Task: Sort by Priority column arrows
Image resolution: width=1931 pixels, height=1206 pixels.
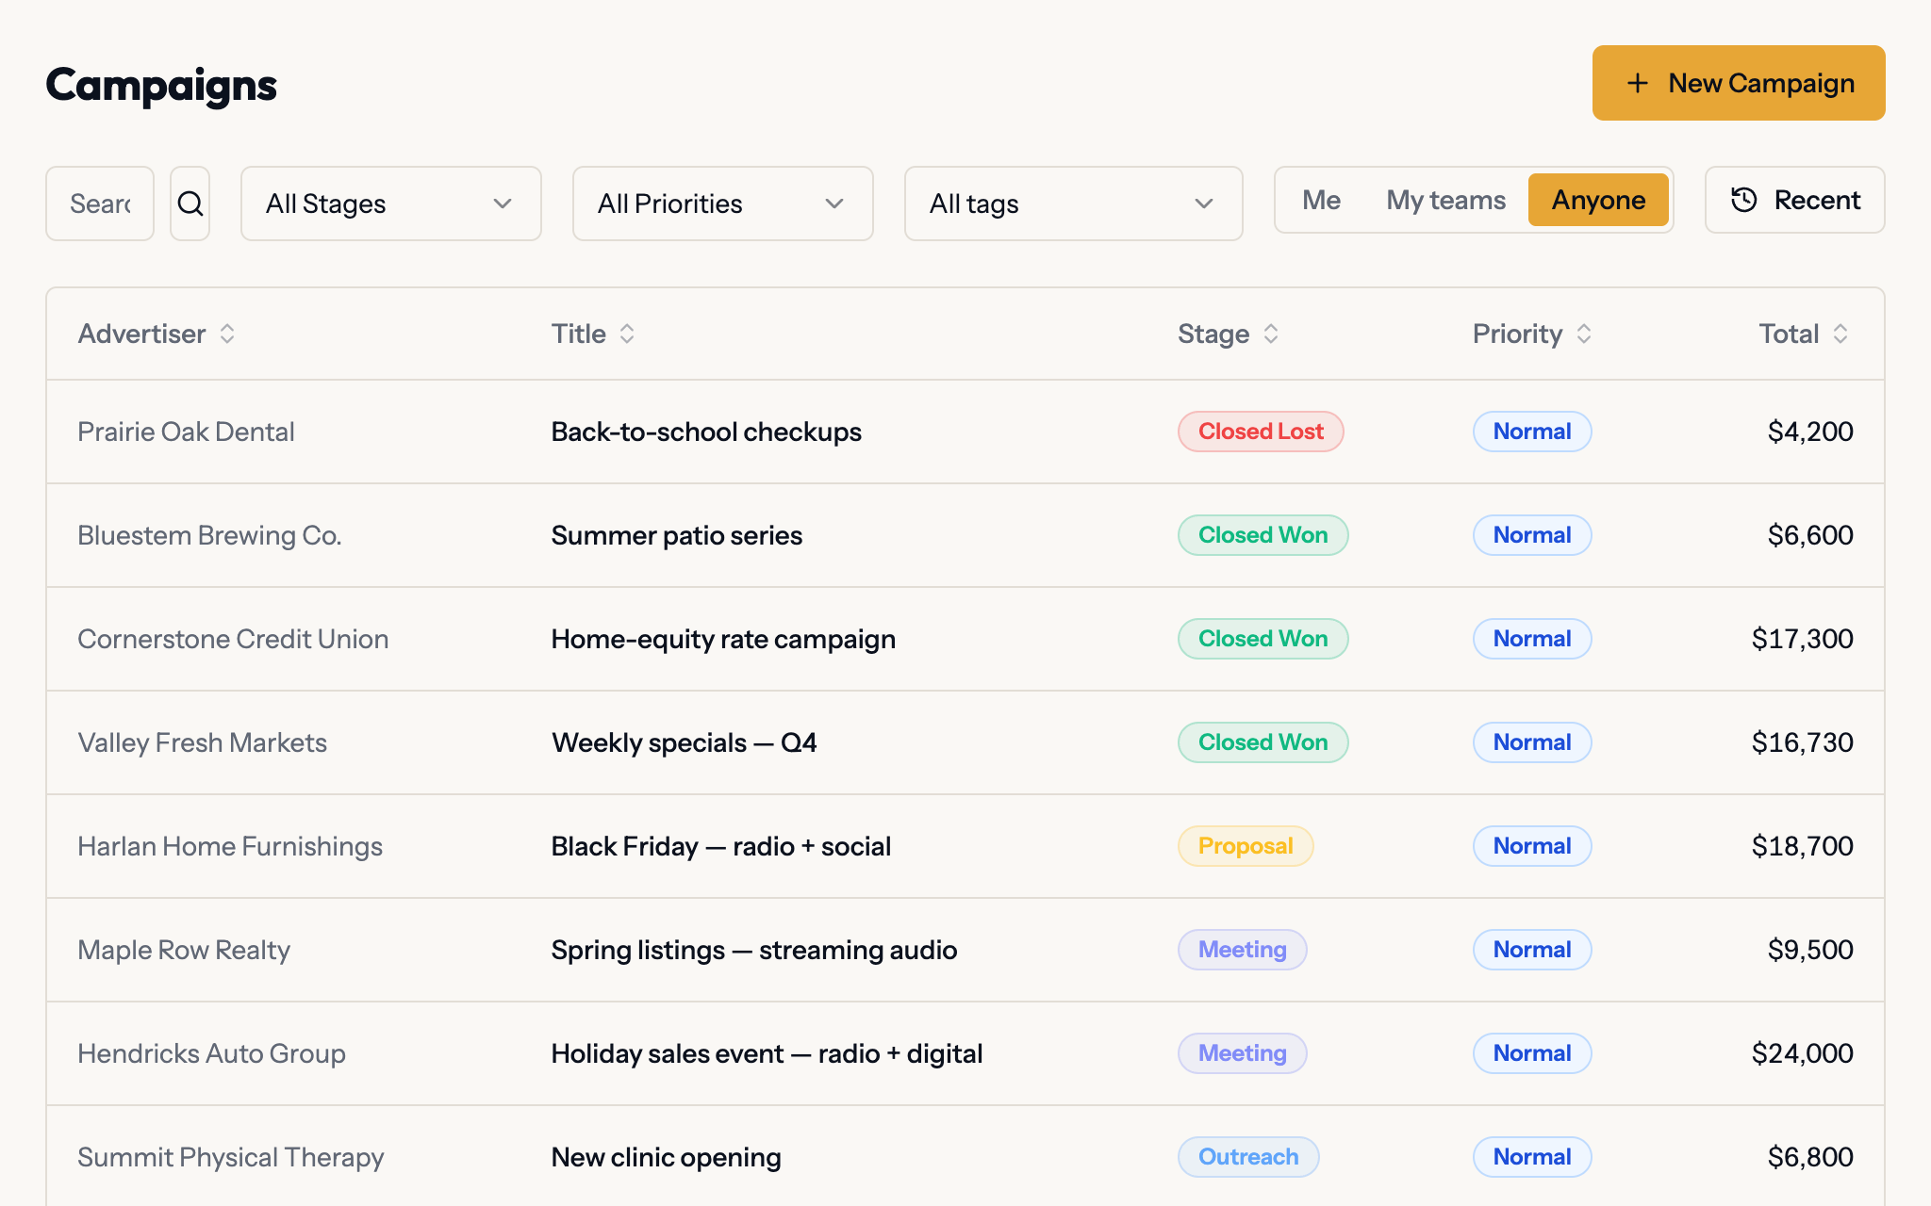Action: click(x=1584, y=334)
